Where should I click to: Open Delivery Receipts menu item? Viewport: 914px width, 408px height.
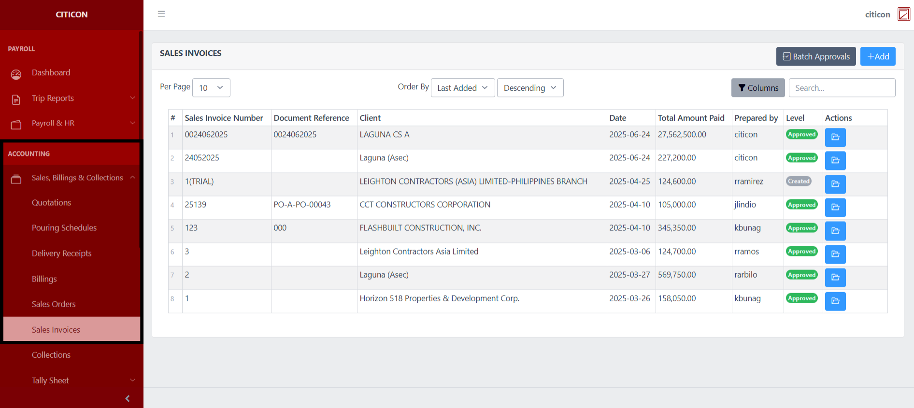click(61, 253)
